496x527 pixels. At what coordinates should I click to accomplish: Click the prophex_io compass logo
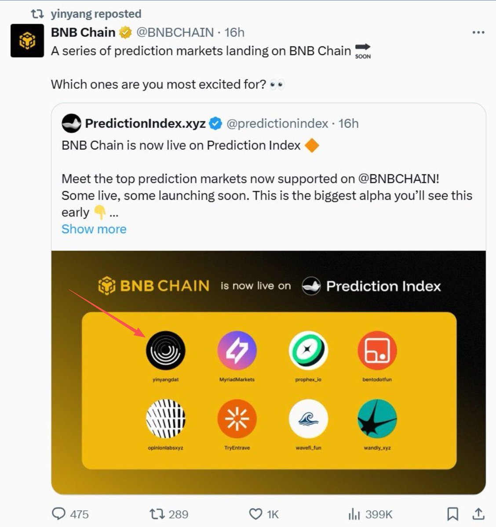point(308,350)
